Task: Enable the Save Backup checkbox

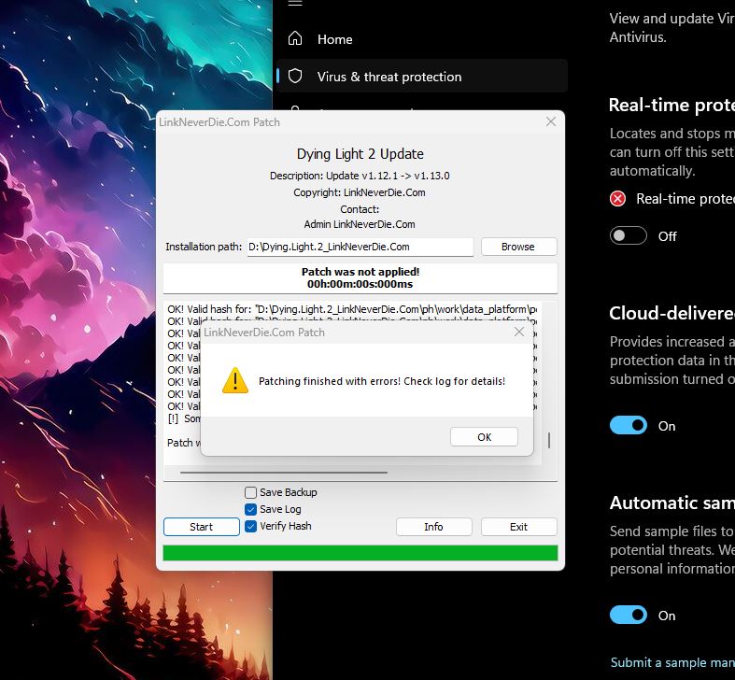Action: point(250,492)
